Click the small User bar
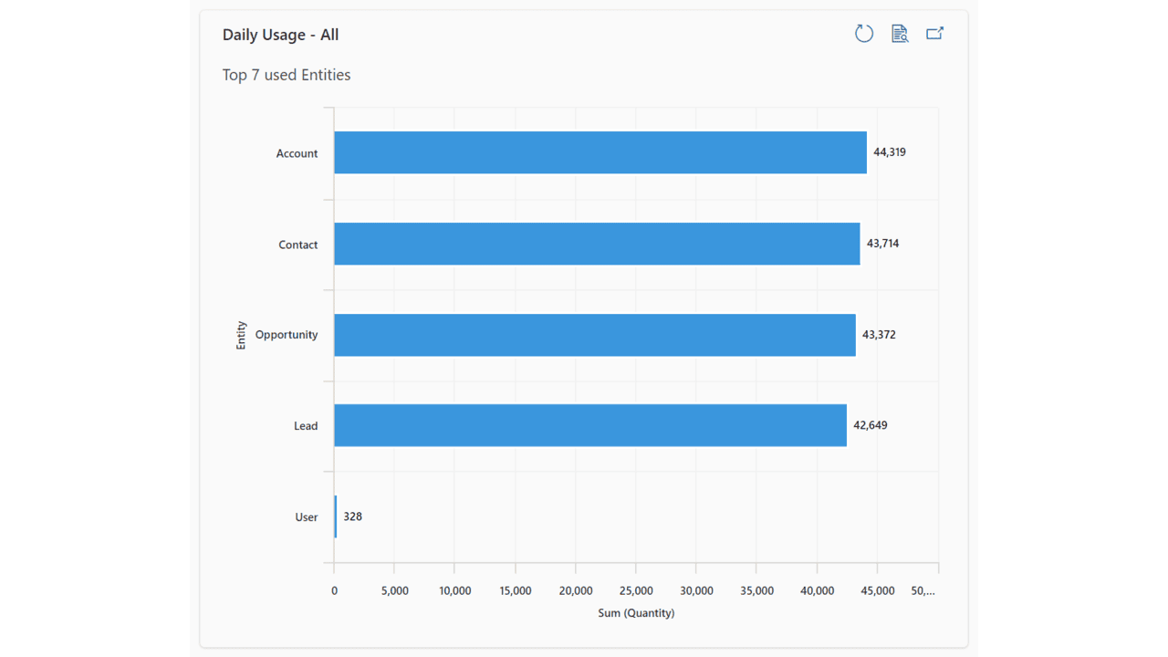 click(335, 516)
